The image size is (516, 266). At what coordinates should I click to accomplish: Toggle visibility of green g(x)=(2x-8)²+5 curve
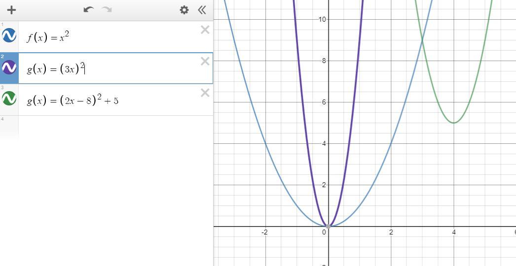[9, 99]
